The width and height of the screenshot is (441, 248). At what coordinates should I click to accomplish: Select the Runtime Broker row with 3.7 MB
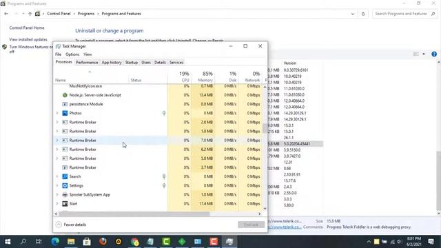(x=158, y=167)
